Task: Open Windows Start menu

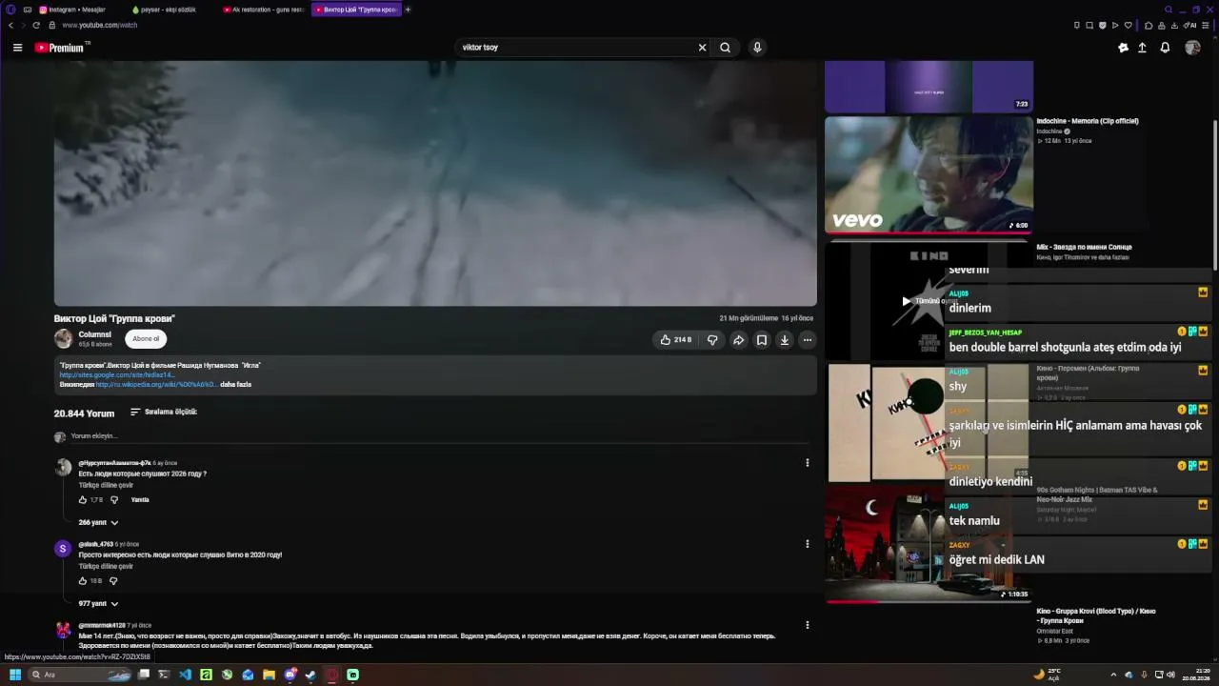Action: pos(14,675)
